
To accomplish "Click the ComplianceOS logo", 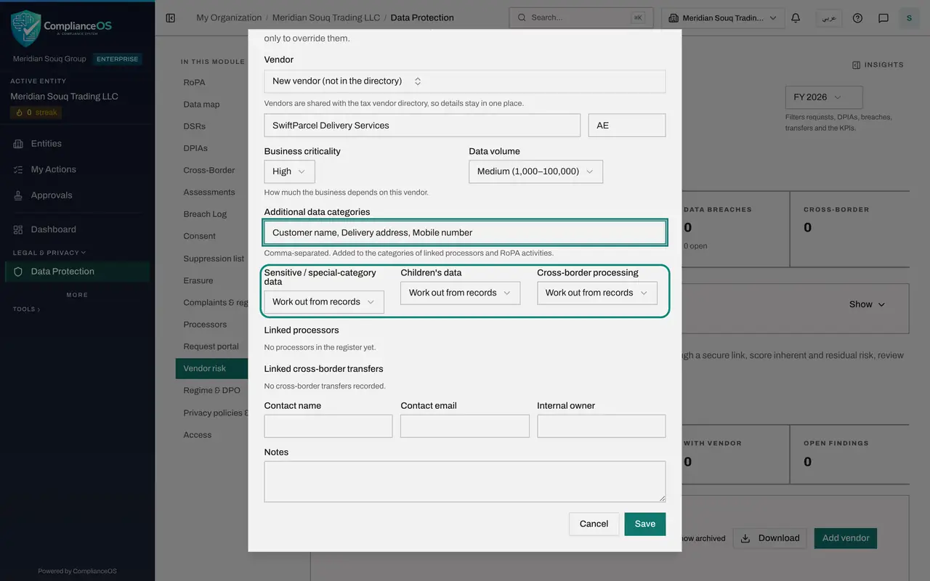I will (x=62, y=28).
